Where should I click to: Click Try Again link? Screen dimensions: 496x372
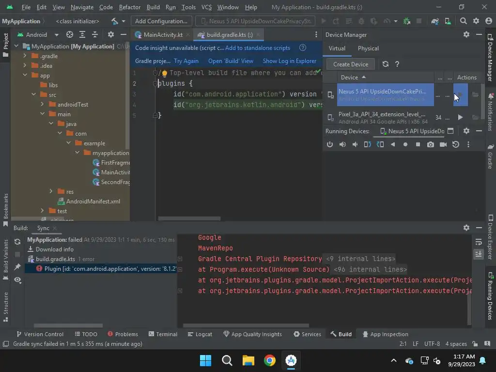(186, 61)
